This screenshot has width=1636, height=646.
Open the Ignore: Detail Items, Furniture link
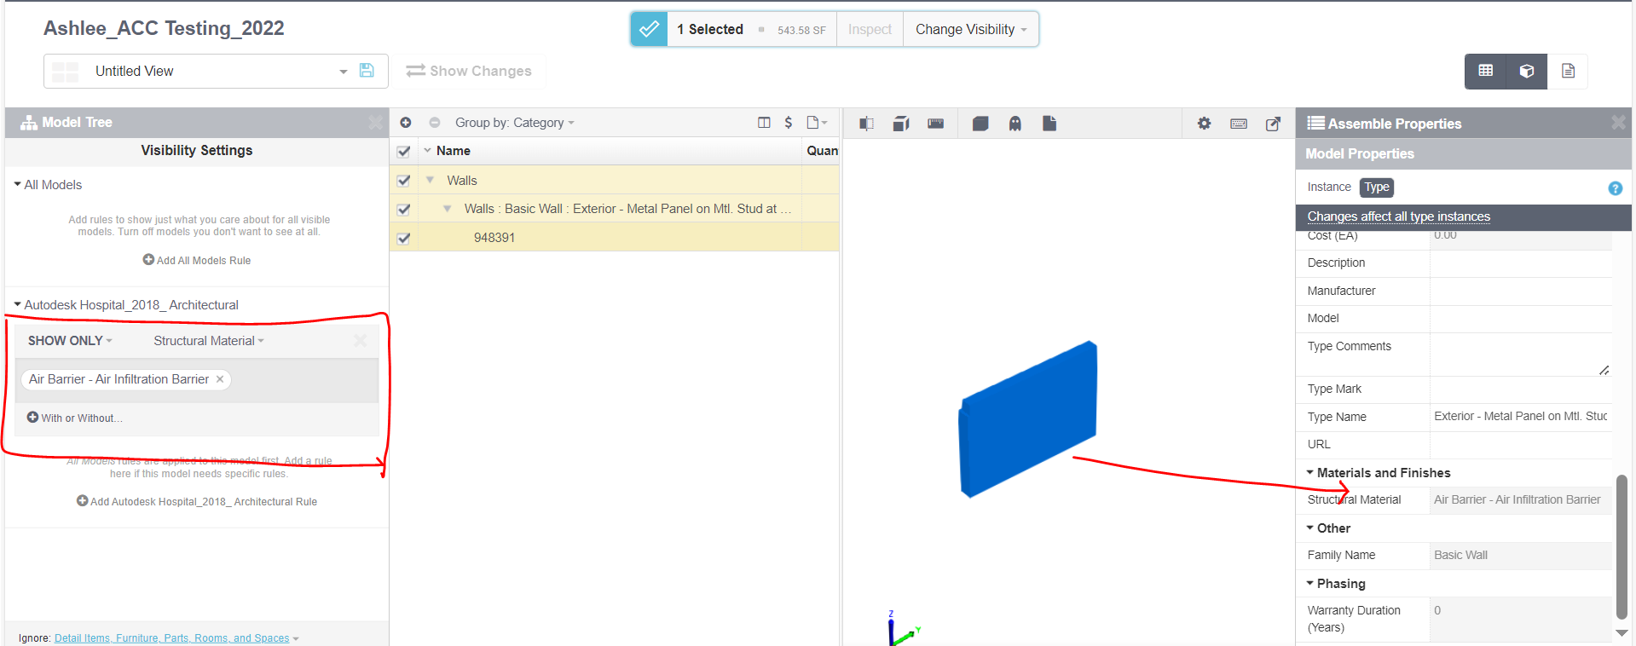click(x=172, y=638)
